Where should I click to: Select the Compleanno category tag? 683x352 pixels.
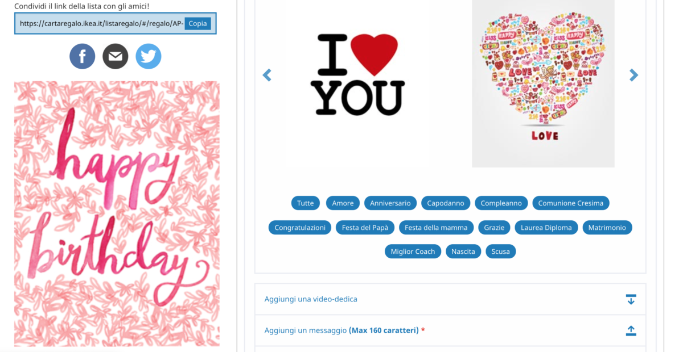[x=501, y=203]
